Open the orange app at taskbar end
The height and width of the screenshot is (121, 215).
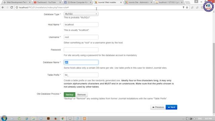click(x=85, y=119)
